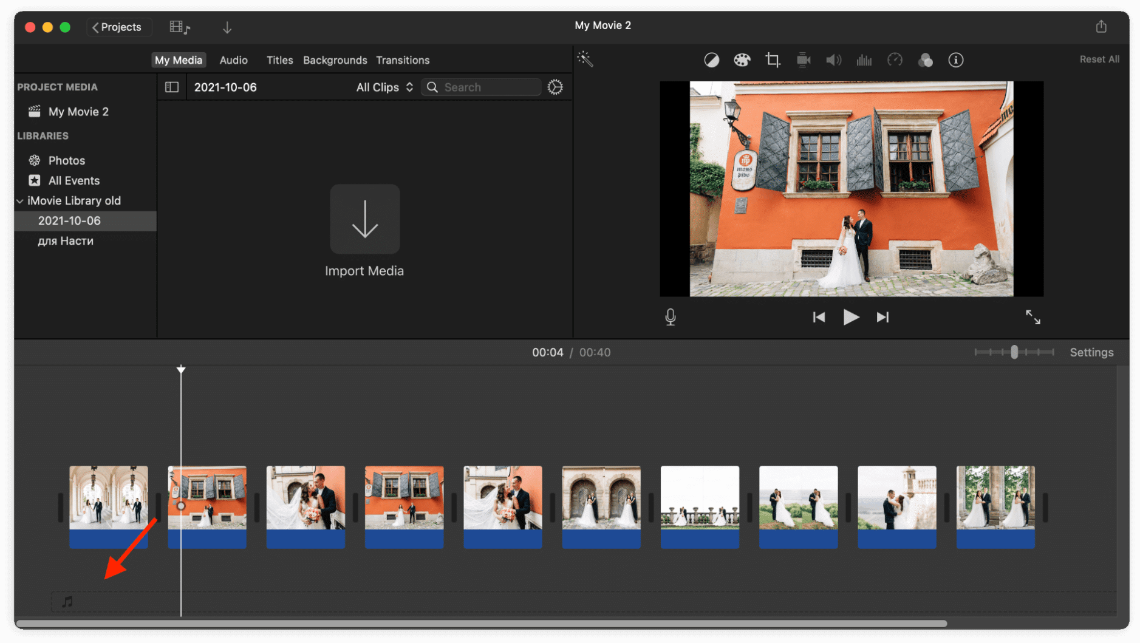This screenshot has width=1140, height=643.
Task: Click the background music well note icon
Action: click(x=67, y=601)
